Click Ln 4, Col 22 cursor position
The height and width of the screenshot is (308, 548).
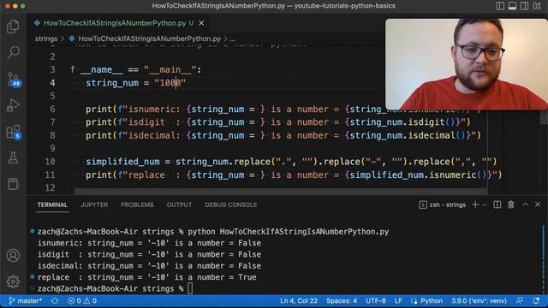[x=299, y=300]
